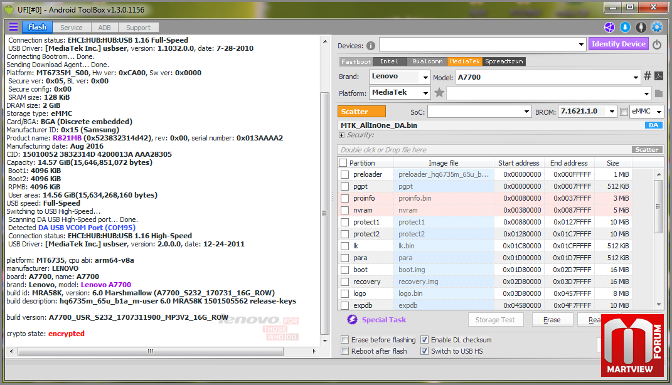672x385 pixels.
Task: Switch to the Flash tab
Action: pos(37,27)
